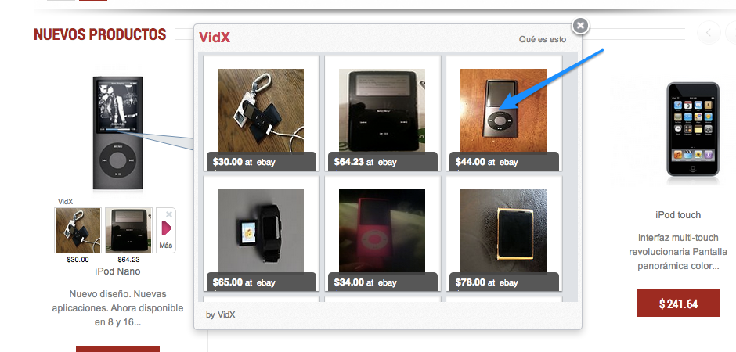This screenshot has height=352, width=736.
Task: Click the iPod touch product image
Action: tap(693, 129)
